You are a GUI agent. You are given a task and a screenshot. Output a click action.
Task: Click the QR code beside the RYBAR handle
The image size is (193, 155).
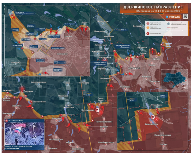pos(185,16)
